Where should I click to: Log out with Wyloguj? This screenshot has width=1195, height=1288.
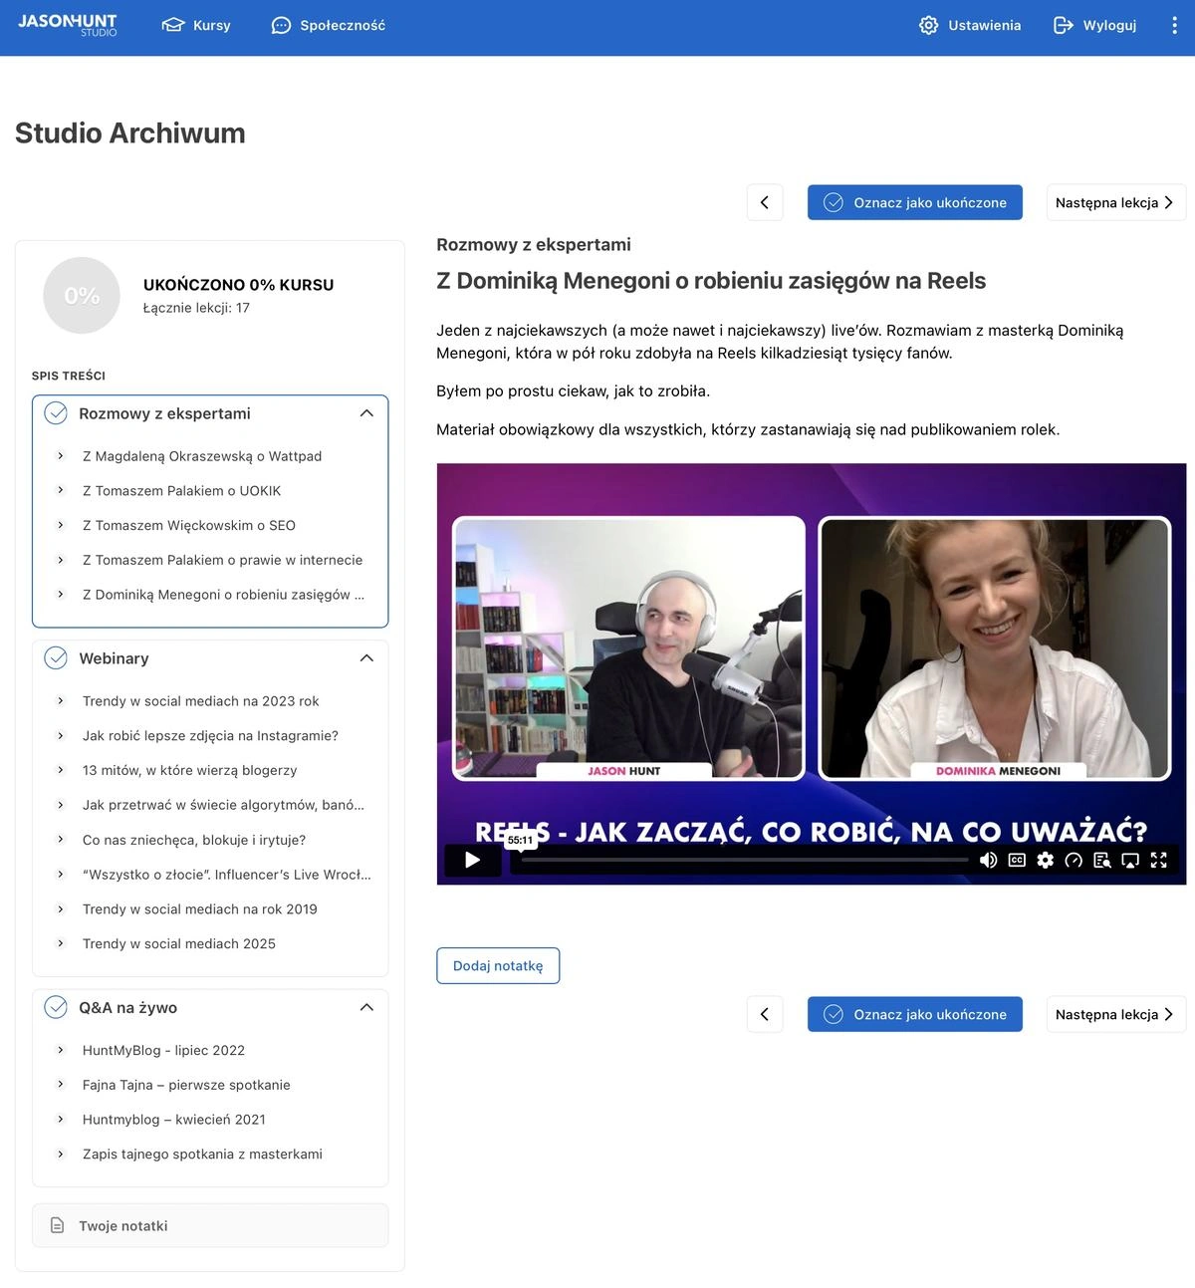click(x=1094, y=25)
